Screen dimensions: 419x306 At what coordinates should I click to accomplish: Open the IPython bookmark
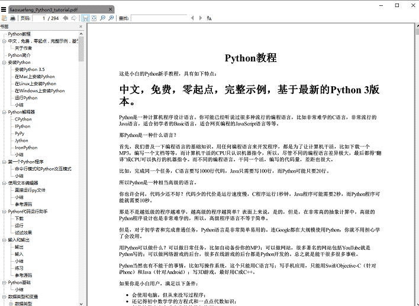click(x=22, y=126)
